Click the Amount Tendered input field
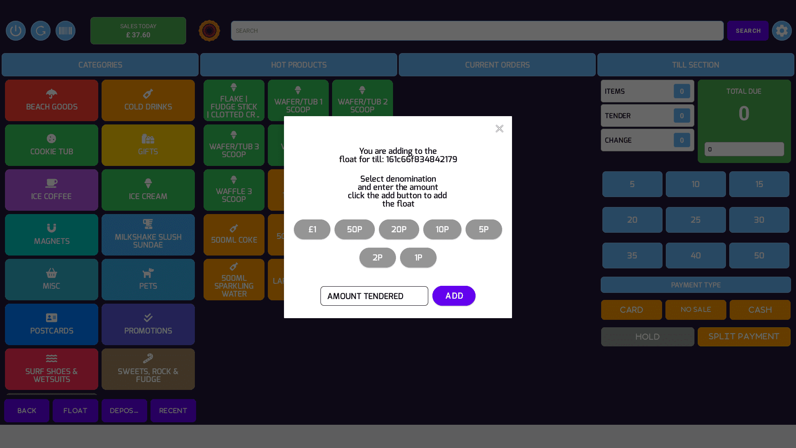 coord(374,296)
